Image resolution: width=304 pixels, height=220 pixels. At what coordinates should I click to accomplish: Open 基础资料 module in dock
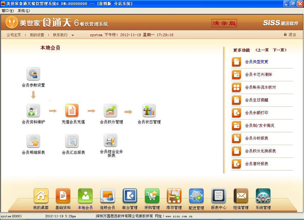click(63, 196)
